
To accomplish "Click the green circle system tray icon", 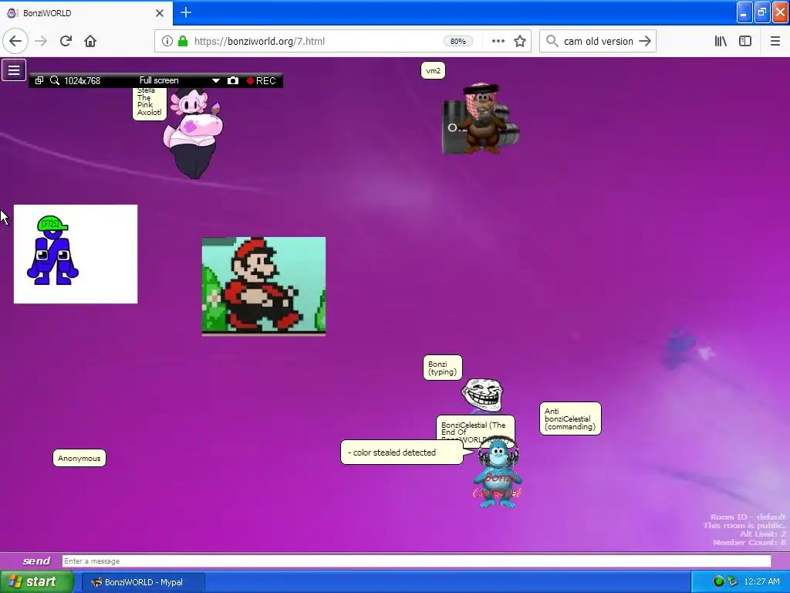I will [x=718, y=581].
